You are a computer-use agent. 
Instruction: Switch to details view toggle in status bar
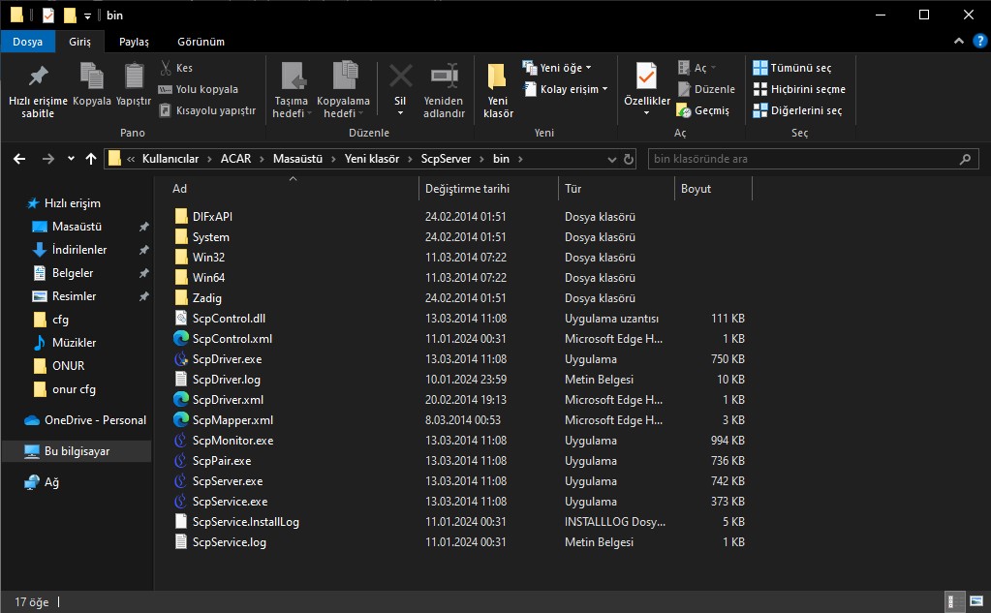tap(954, 601)
